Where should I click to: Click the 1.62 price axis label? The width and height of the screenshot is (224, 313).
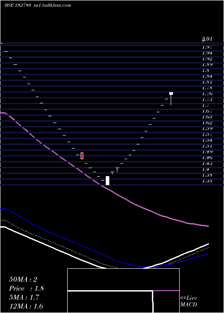[207, 123]
